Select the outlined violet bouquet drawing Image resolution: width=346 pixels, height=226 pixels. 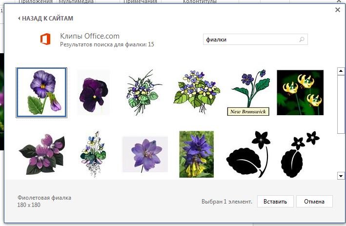[145, 93]
